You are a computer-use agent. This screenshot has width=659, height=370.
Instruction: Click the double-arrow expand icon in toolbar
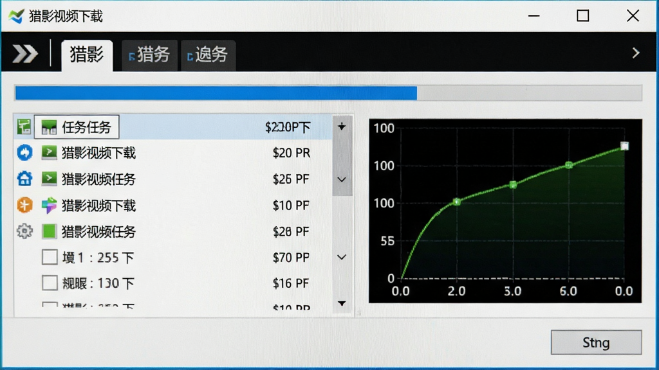(x=25, y=54)
